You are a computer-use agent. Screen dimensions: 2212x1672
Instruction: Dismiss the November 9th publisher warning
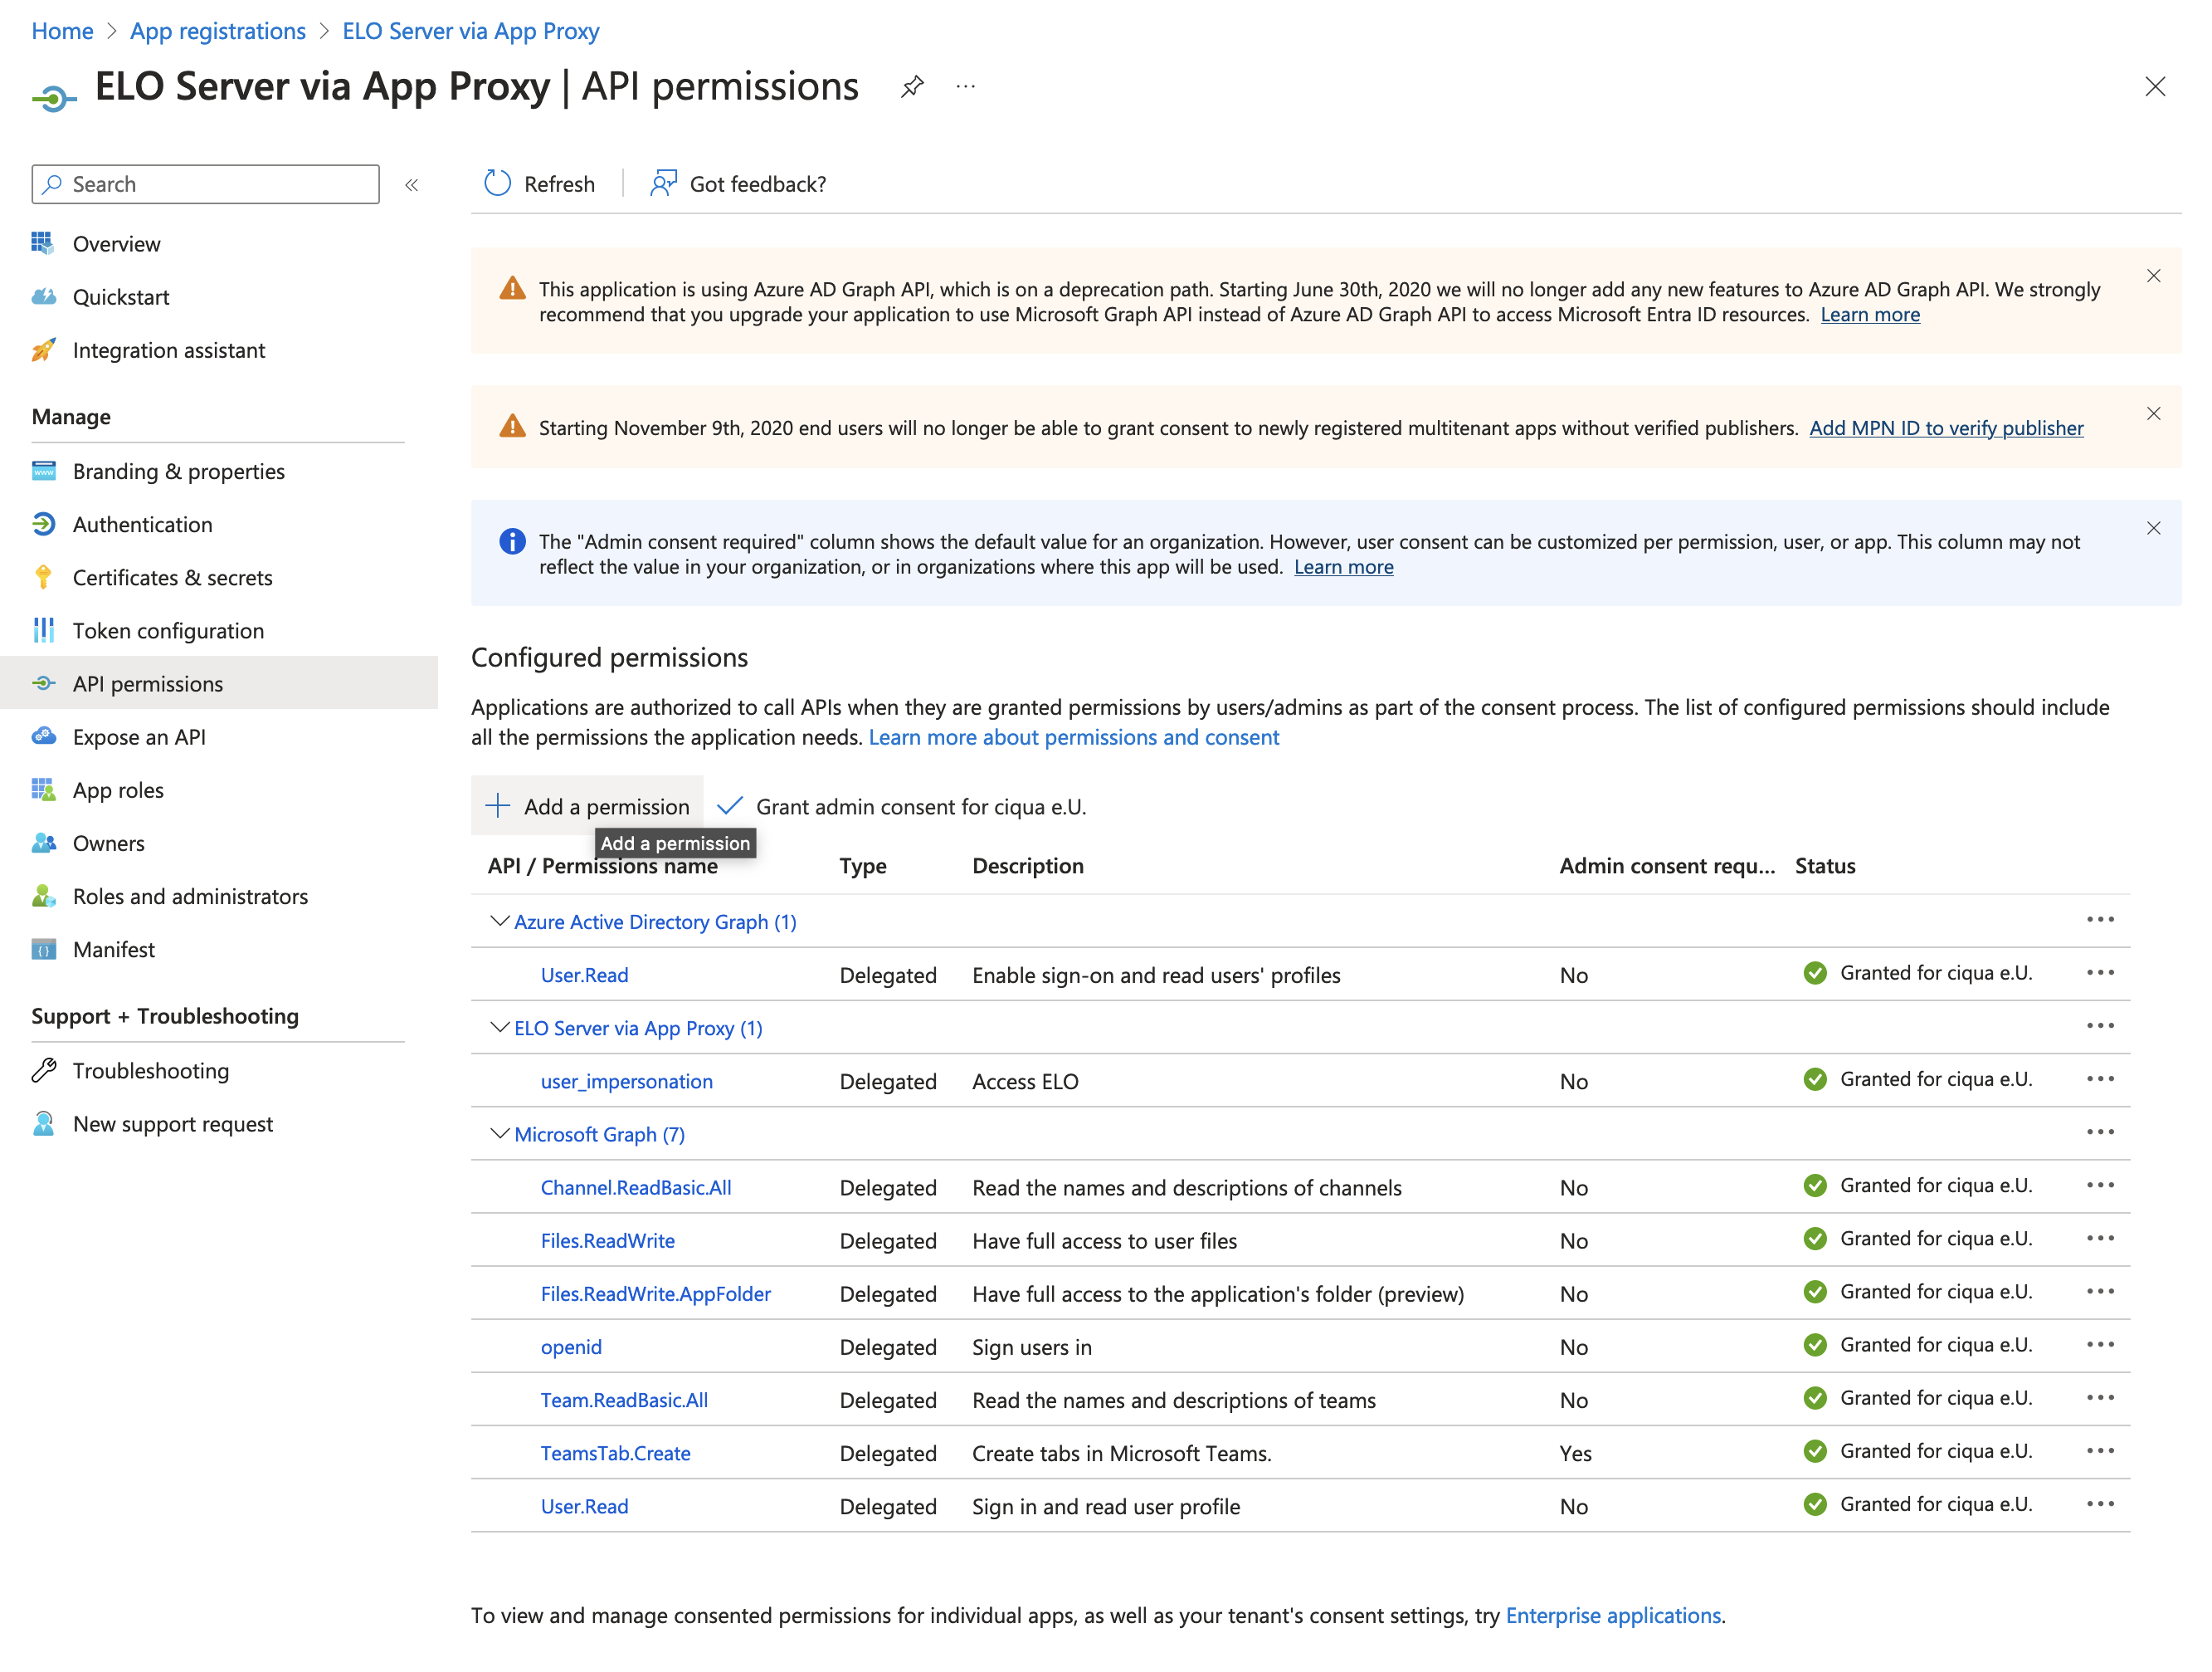pyautogui.click(x=2153, y=414)
